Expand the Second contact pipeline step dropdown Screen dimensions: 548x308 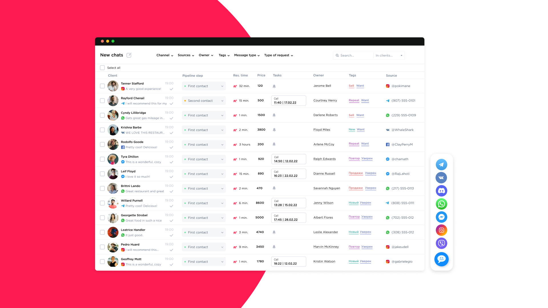tap(204, 101)
